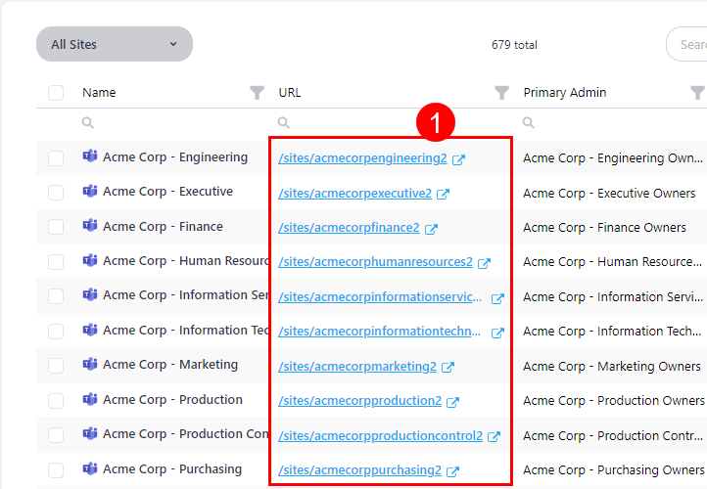
Task: Select the Acme Corp - Marketing row checkbox
Action: [x=56, y=365]
